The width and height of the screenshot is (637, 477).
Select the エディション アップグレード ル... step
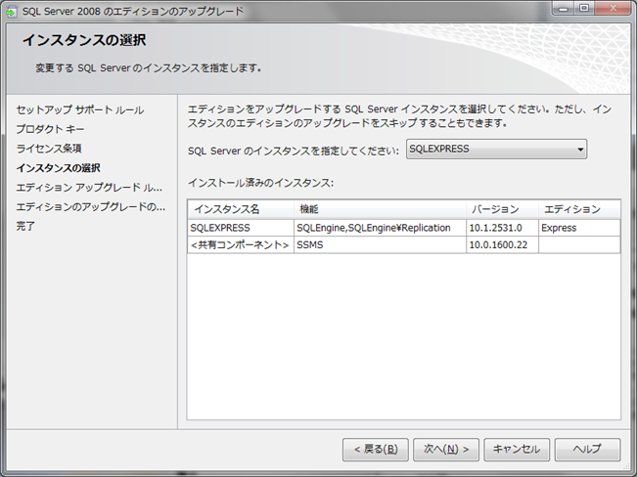coord(89,187)
